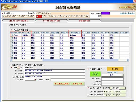Click the Pos number box beside 주요환경설정
Viewport: 136px width, 102px height.
(19, 67)
